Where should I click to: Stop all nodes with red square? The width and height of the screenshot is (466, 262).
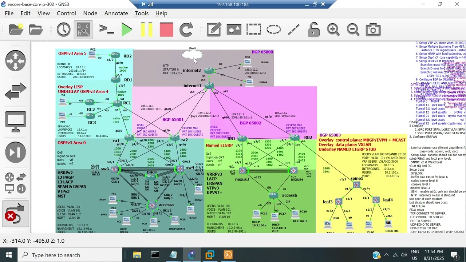tap(166, 29)
